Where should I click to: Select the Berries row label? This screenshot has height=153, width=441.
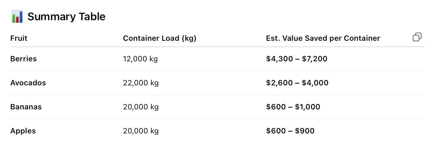pyautogui.click(x=23, y=59)
